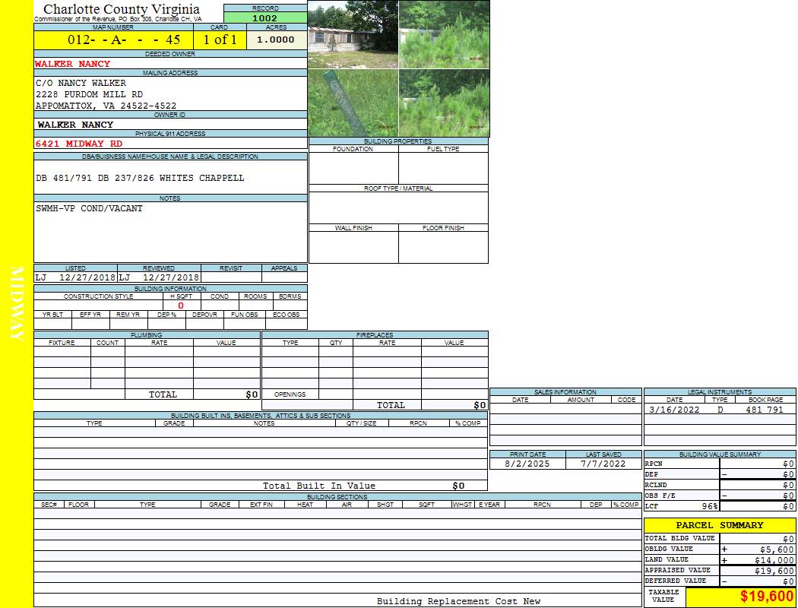Screen dimensions: 798x608
Task: Click the red taxable value $19,600
Action: [766, 597]
